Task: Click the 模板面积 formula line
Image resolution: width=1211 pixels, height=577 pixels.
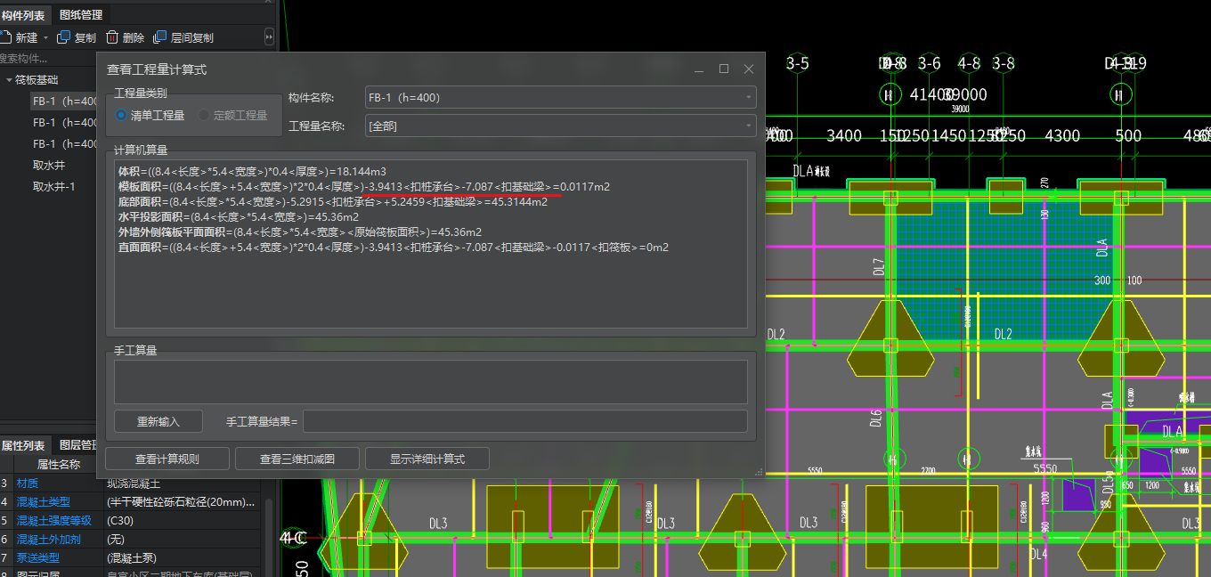Action: (x=363, y=187)
